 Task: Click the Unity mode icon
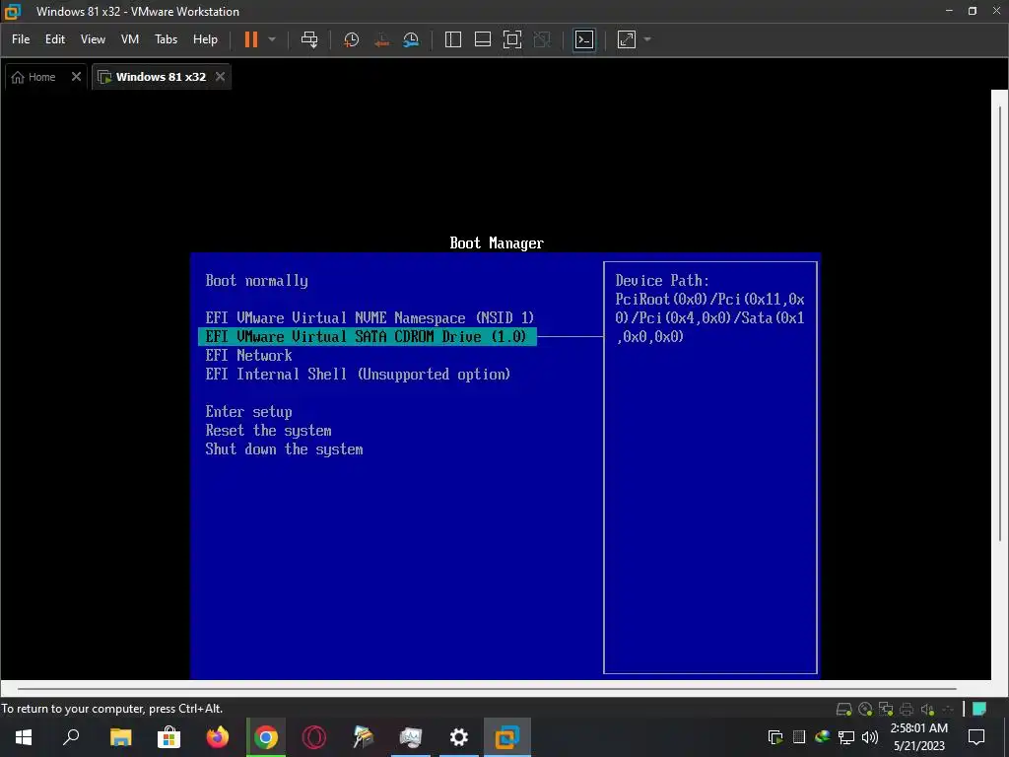tap(543, 39)
